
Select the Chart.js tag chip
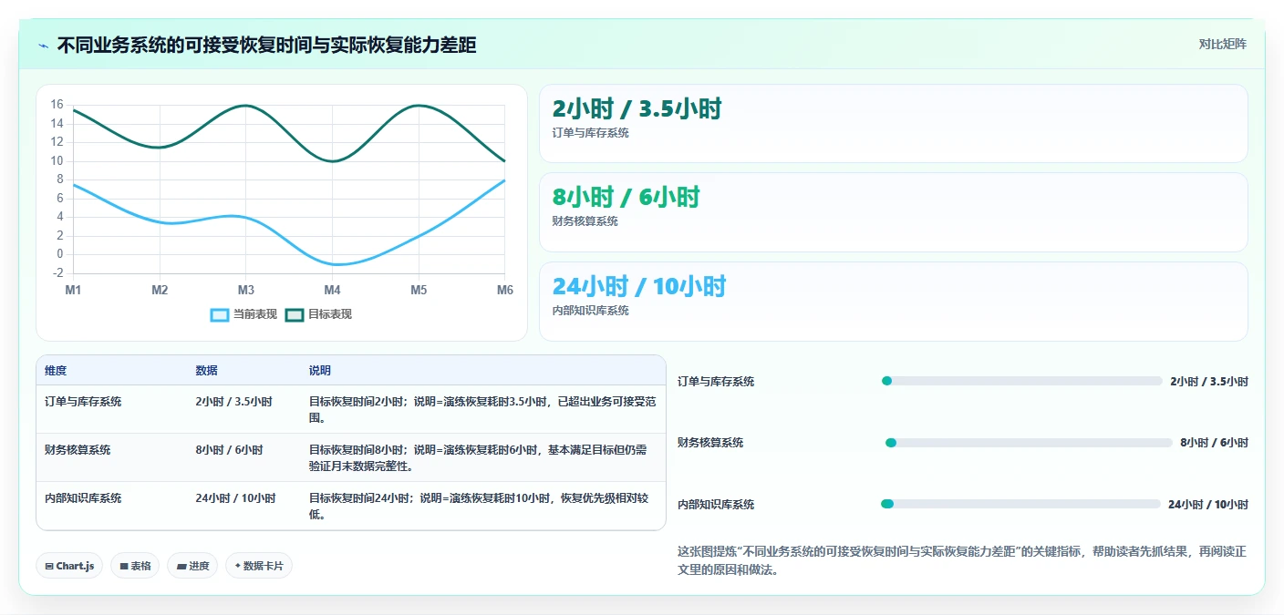[69, 566]
